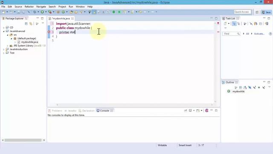The width and height of the screenshot is (273, 154).
Task: Collapse All in Package Explorer
Action: (26, 24)
